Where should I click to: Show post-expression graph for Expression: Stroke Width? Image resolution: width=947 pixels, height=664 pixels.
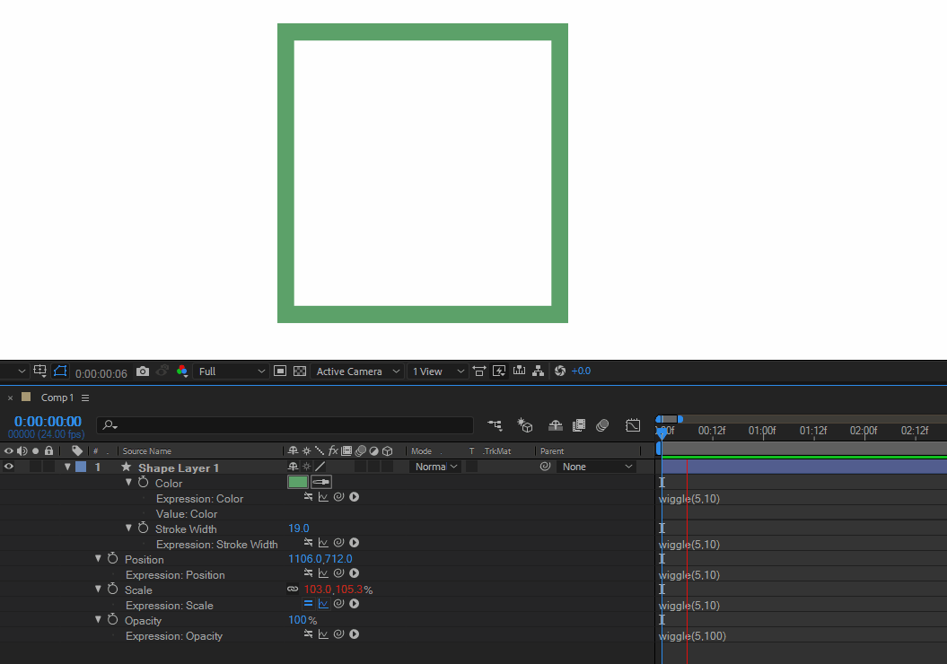(x=323, y=543)
